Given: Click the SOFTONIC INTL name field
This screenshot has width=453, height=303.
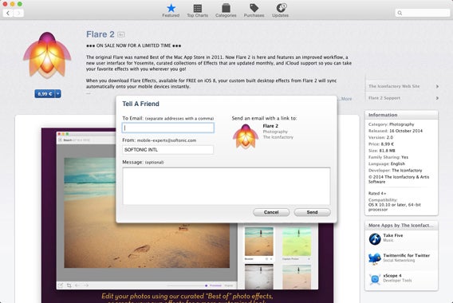Looking at the screenshot, I should [x=167, y=150].
